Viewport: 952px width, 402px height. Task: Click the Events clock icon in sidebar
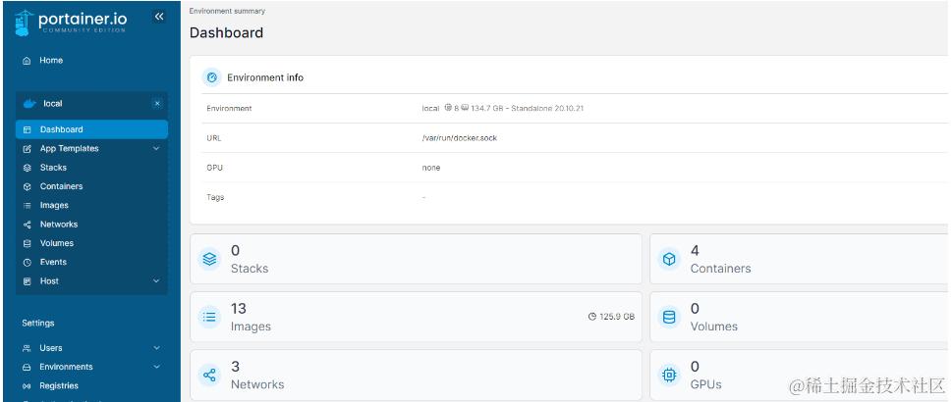(27, 263)
